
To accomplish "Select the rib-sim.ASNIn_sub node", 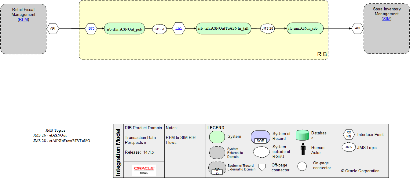I will [305, 28].
